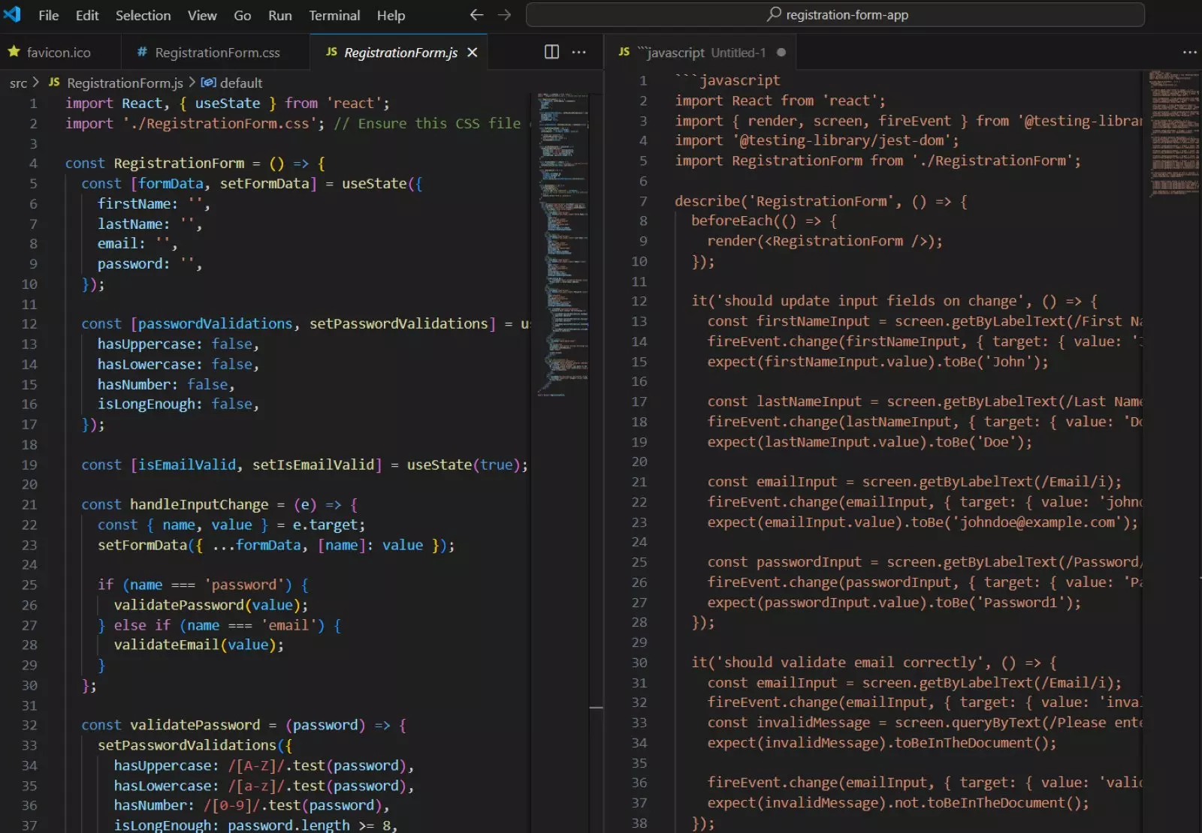Click the right editor minimap

pos(1174,134)
